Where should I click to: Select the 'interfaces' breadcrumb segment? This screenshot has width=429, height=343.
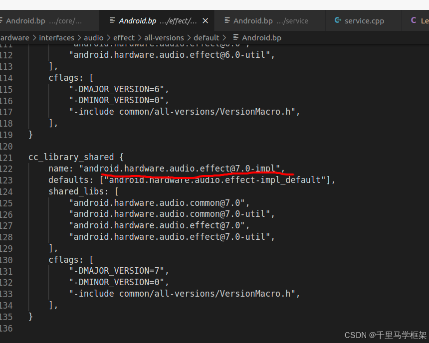pyautogui.click(x=57, y=38)
